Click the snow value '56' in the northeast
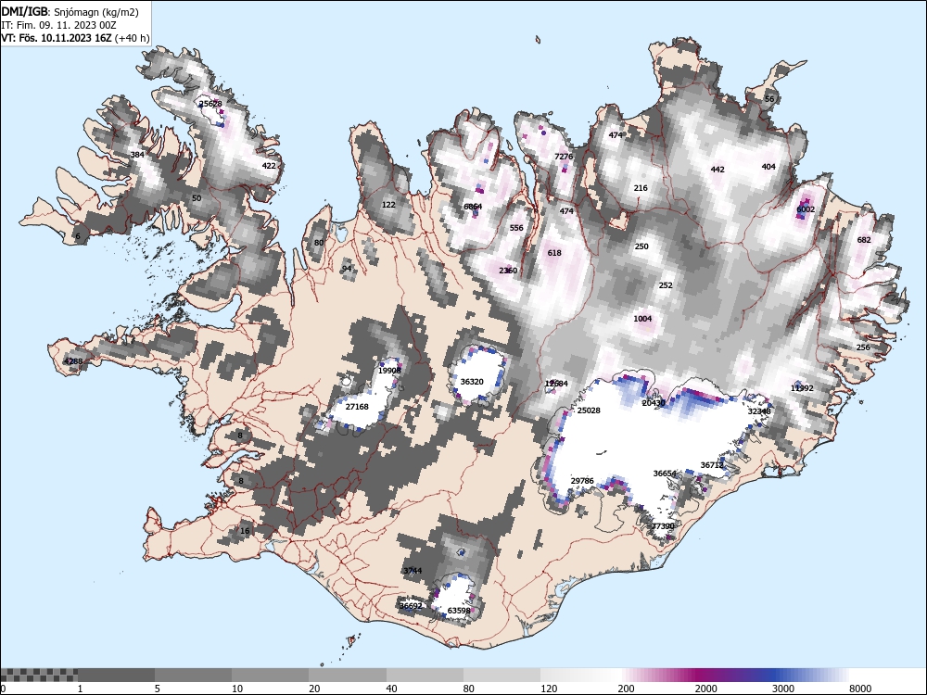 pos(769,99)
